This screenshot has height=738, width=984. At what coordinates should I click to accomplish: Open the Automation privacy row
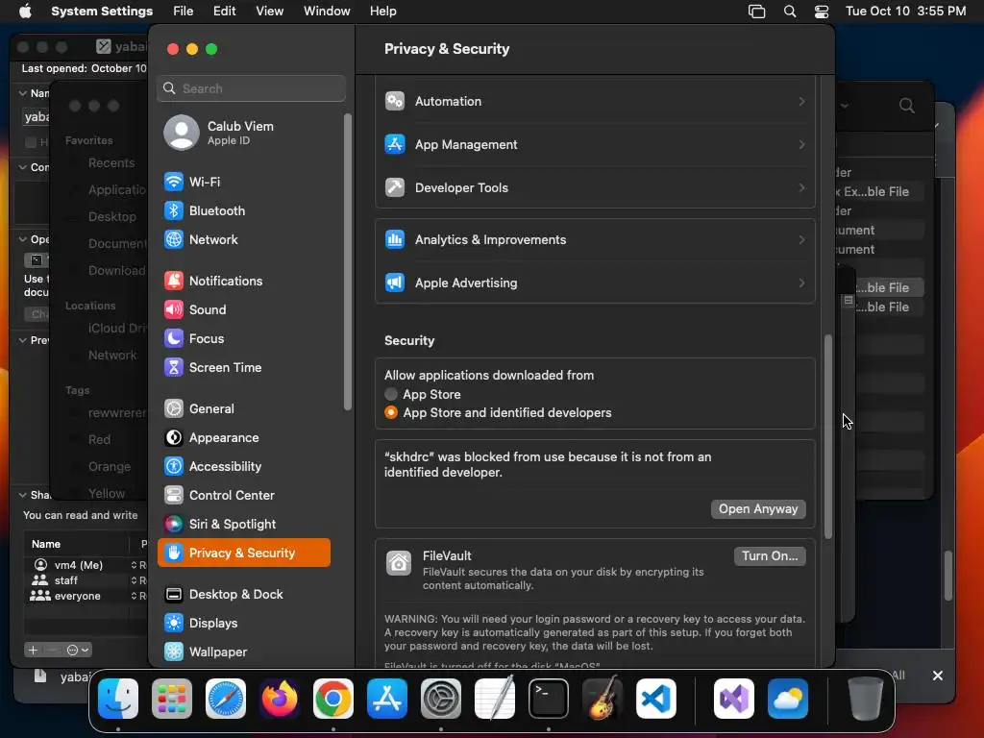[x=595, y=101]
